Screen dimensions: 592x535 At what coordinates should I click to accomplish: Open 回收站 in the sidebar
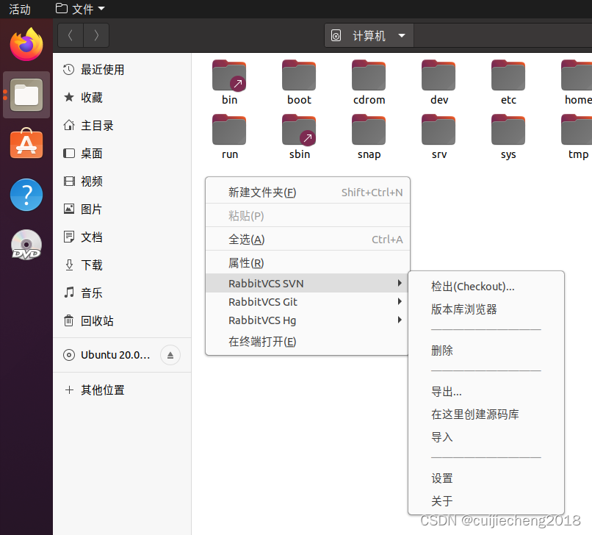pyautogui.click(x=122, y=320)
